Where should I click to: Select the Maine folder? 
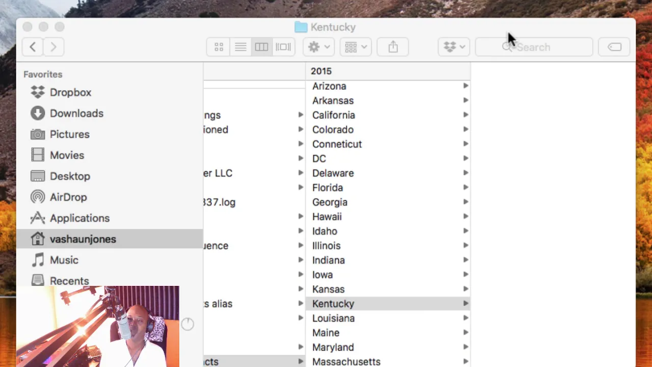(x=388, y=333)
